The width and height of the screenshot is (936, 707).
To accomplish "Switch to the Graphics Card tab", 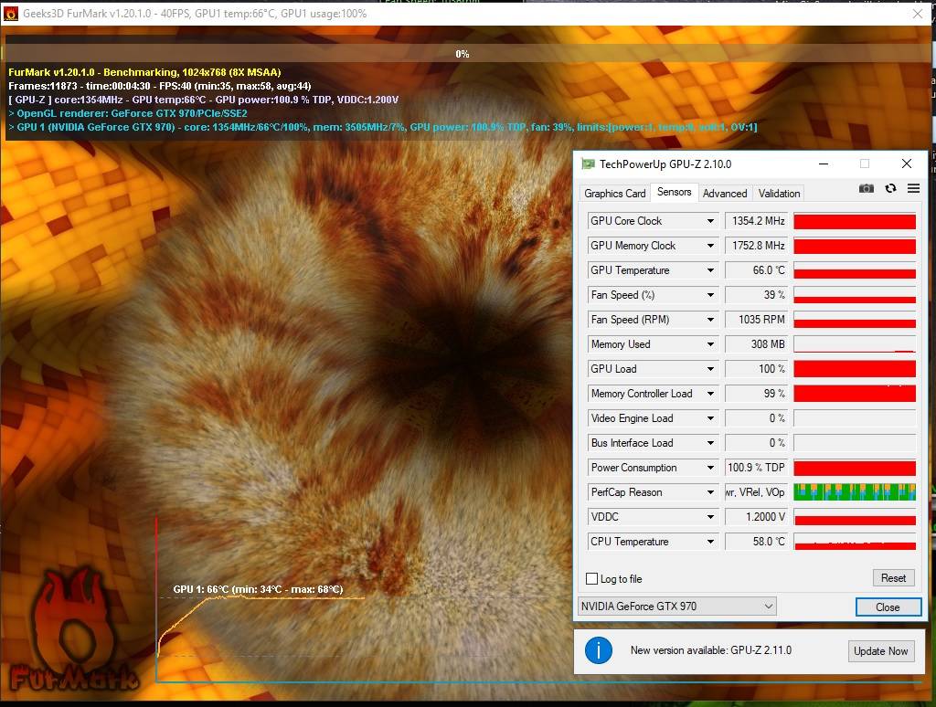I will [x=615, y=194].
